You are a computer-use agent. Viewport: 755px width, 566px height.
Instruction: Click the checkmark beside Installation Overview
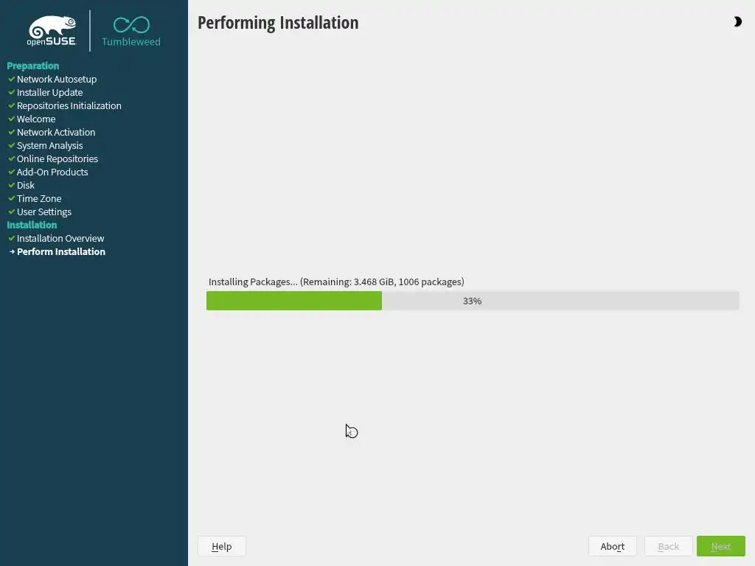tap(12, 238)
